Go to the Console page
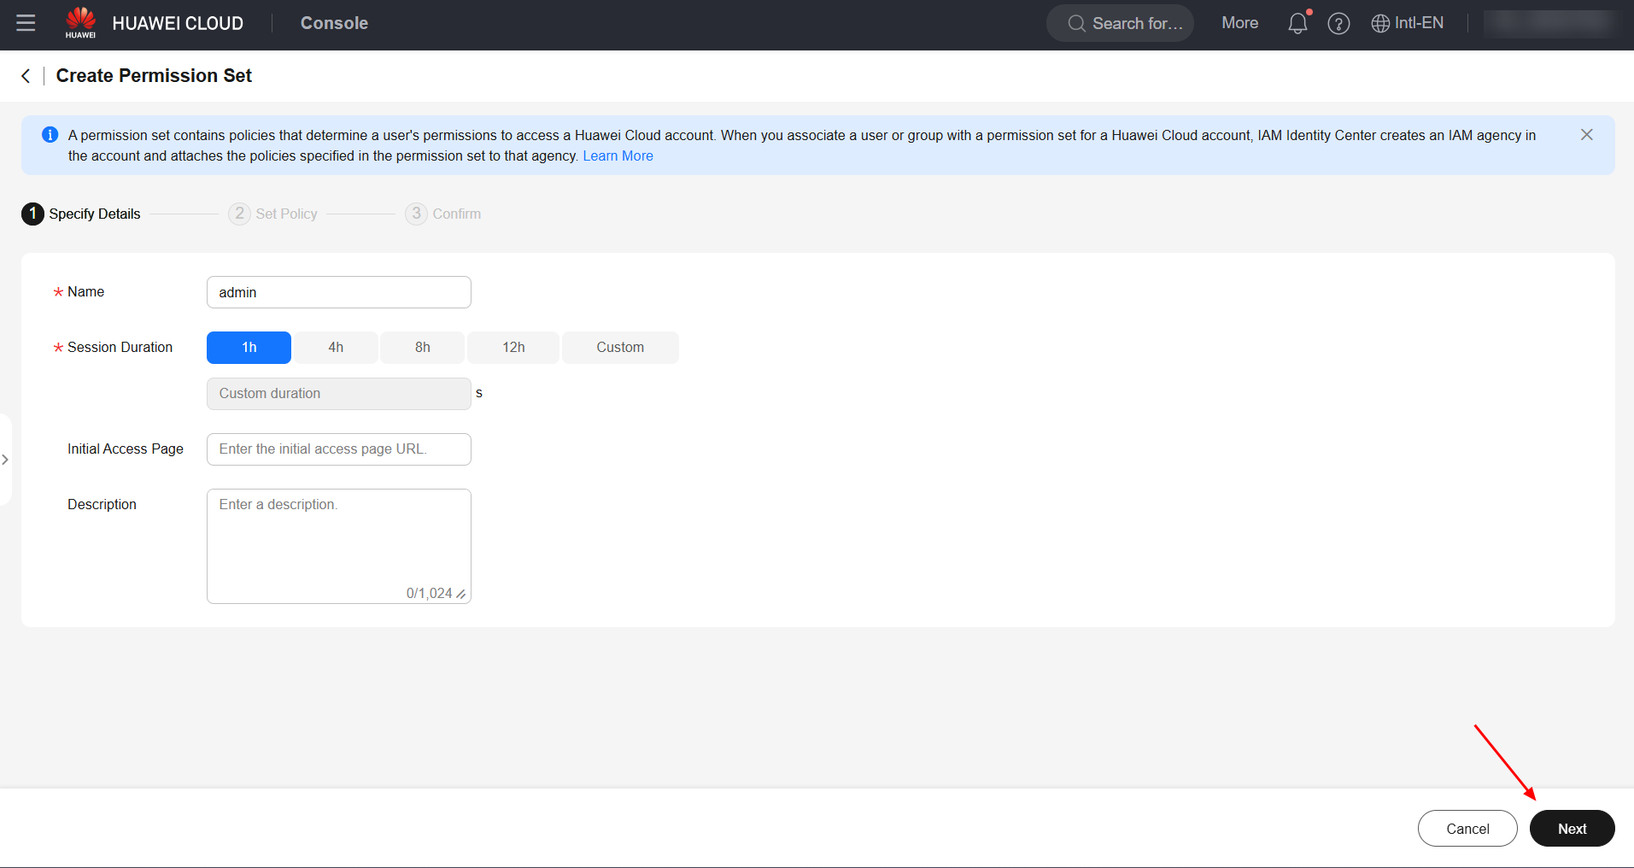Image resolution: width=1634 pixels, height=868 pixels. (x=334, y=23)
